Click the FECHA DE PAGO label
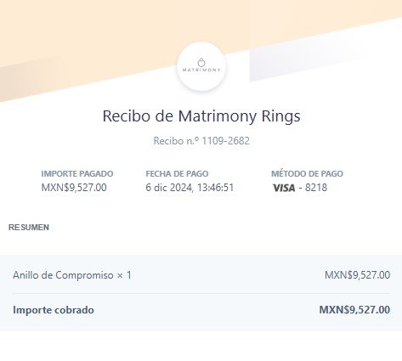Screen dimensions: 402x361 coord(177,173)
